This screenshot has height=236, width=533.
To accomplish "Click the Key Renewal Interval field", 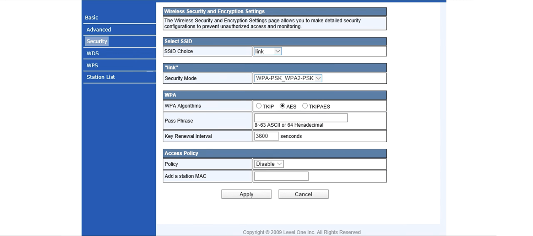I will 266,136.
